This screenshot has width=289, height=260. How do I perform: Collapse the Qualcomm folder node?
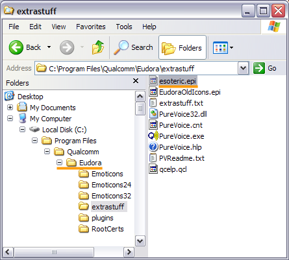[47, 151]
